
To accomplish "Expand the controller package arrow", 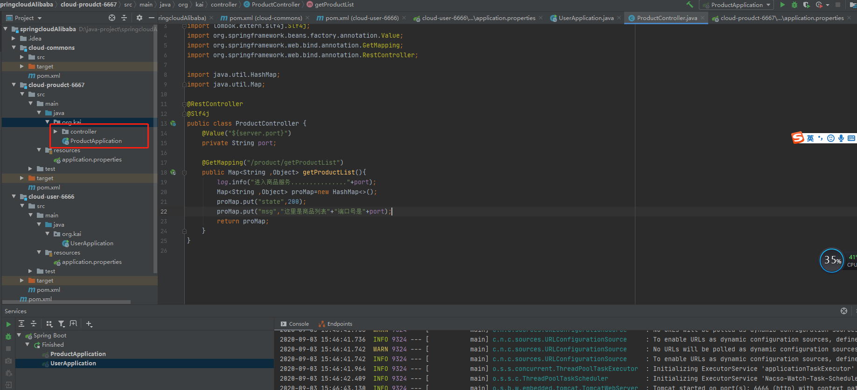I will click(56, 132).
